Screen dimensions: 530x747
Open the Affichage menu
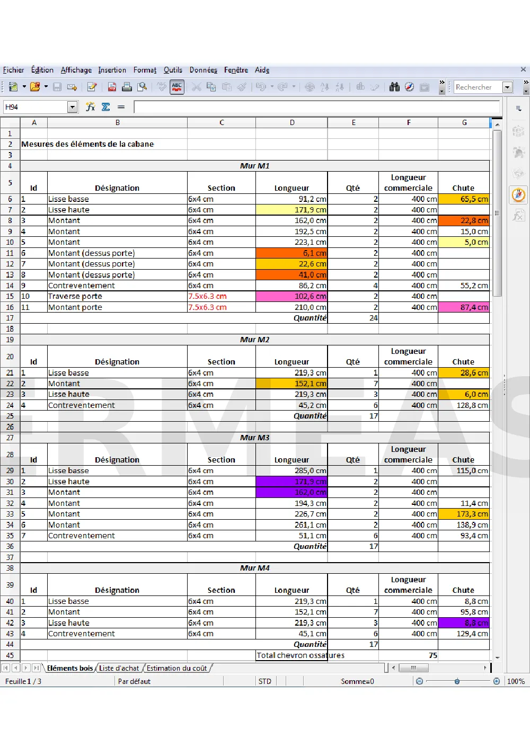coord(76,70)
